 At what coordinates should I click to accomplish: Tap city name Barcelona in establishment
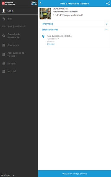51,42
